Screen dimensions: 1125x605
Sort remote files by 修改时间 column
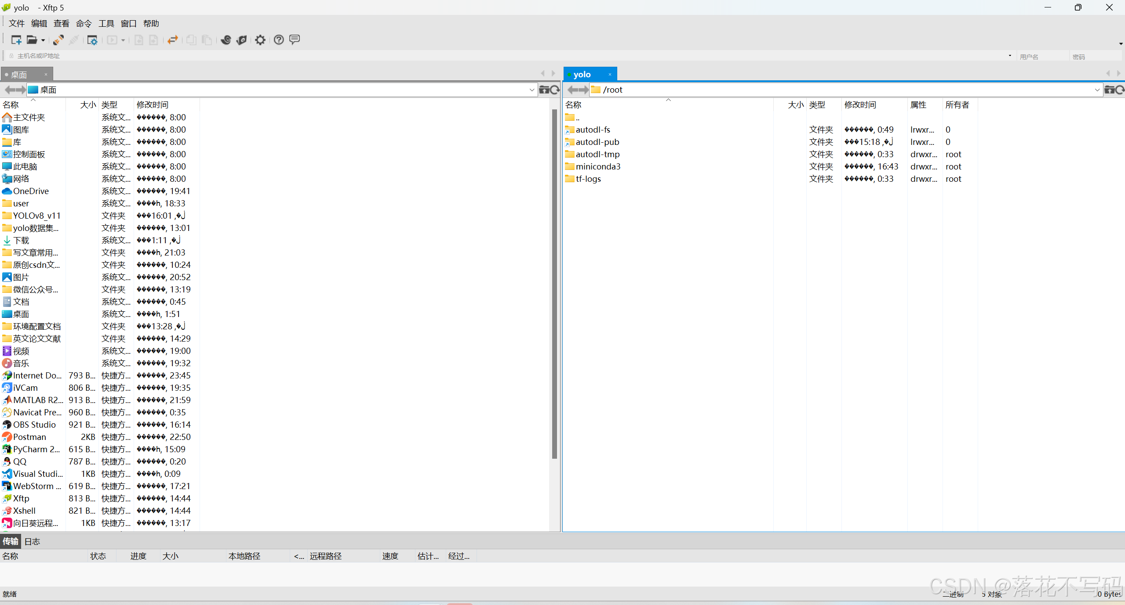(874, 105)
